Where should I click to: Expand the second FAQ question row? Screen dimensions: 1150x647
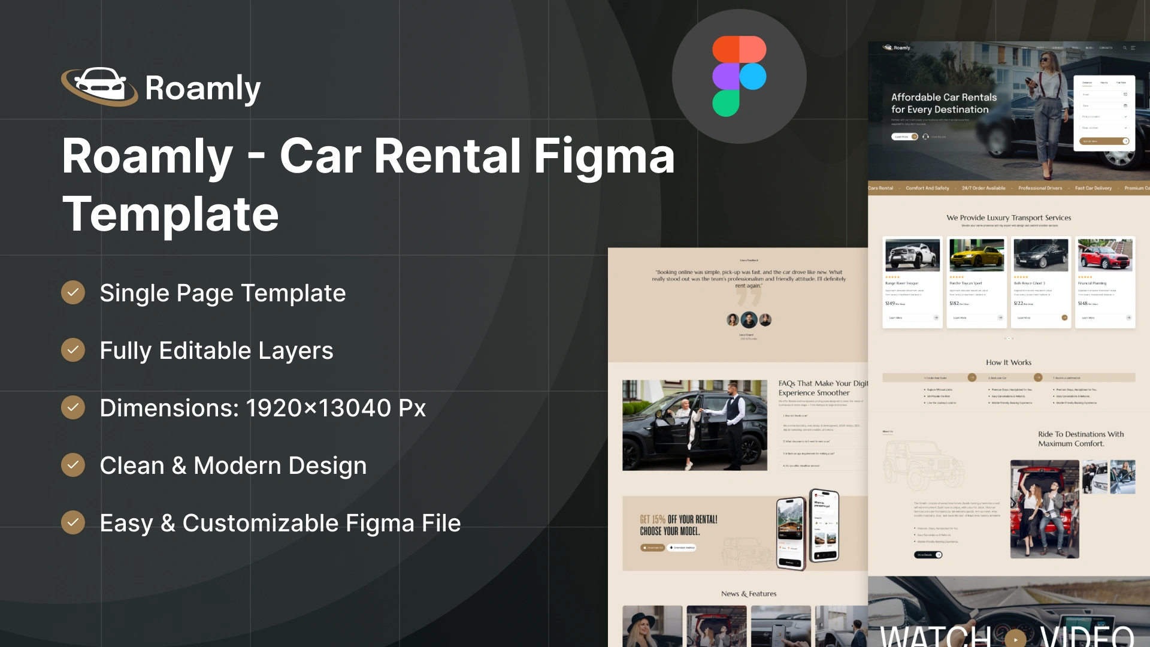824,442
